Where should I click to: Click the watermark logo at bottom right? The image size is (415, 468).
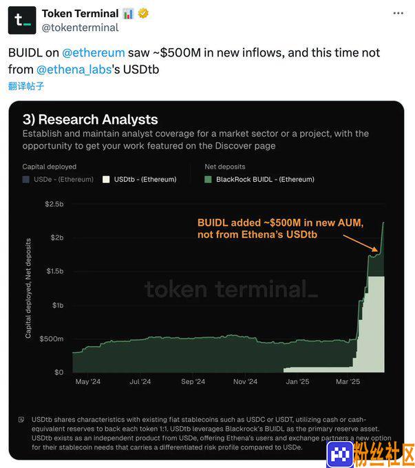click(x=370, y=454)
